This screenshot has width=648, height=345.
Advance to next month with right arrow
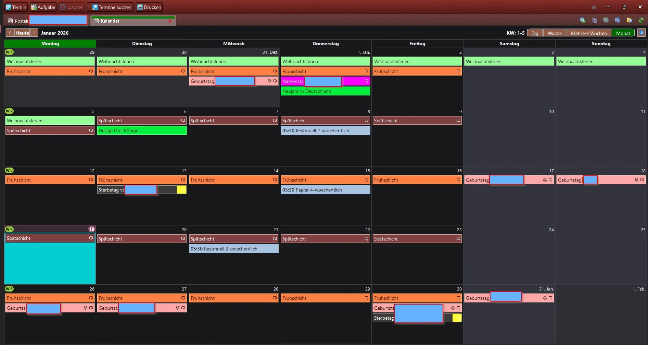tap(34, 33)
